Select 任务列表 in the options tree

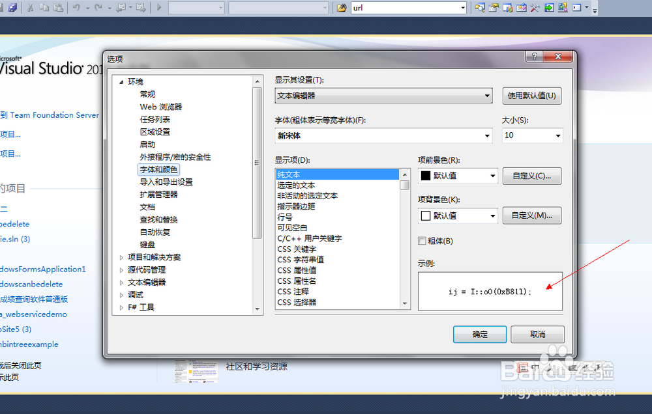pos(155,119)
